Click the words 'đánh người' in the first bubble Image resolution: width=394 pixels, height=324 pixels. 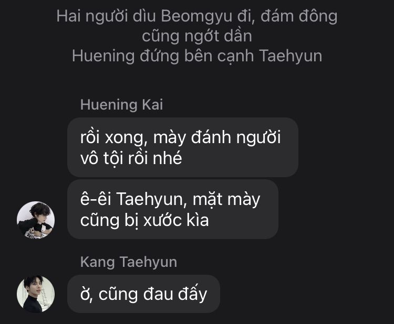click(236, 138)
